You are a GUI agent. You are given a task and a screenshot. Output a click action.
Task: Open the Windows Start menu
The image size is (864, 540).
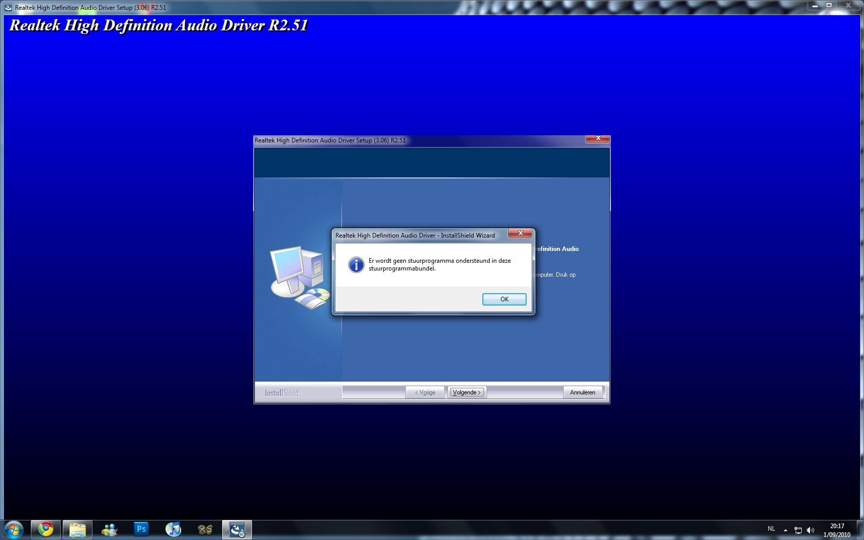click(x=14, y=530)
